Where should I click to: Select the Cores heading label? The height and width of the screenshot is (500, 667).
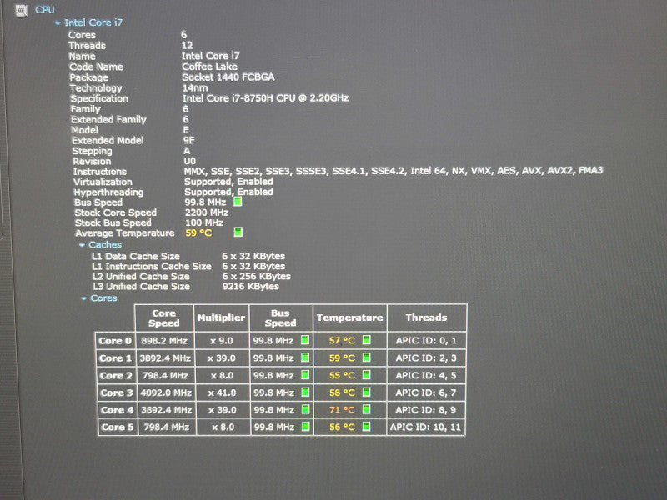point(103,298)
